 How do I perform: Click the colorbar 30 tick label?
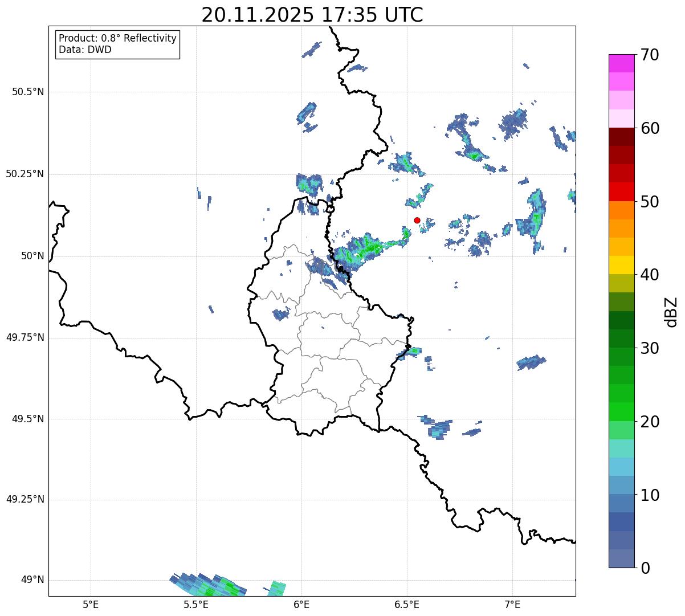pyautogui.click(x=650, y=348)
